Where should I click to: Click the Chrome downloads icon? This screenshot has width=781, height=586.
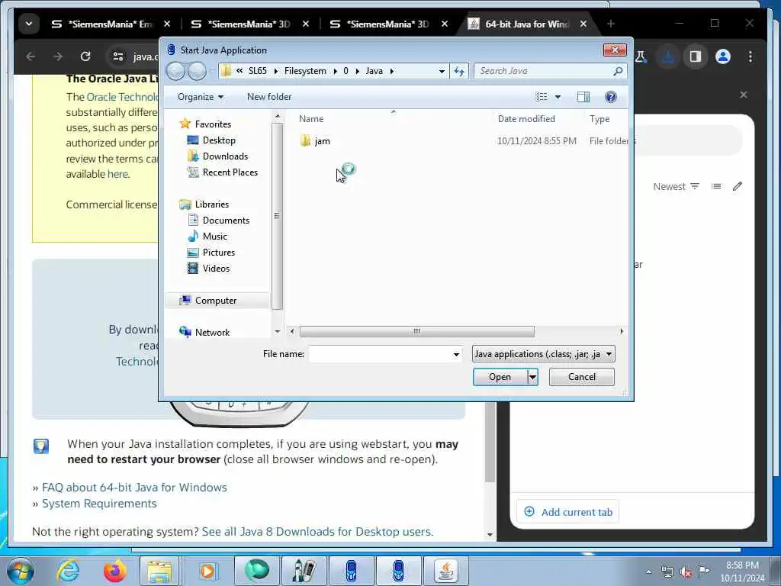(668, 56)
